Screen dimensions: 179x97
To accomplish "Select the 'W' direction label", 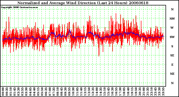I will 172,28.
